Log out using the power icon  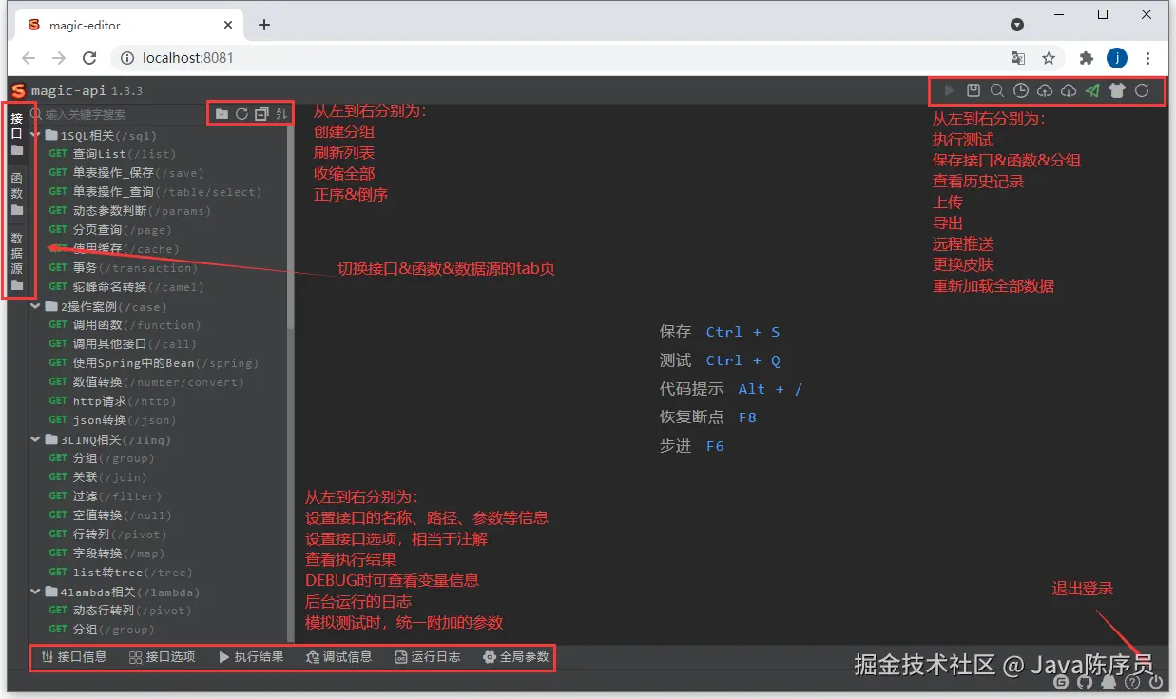(1156, 682)
